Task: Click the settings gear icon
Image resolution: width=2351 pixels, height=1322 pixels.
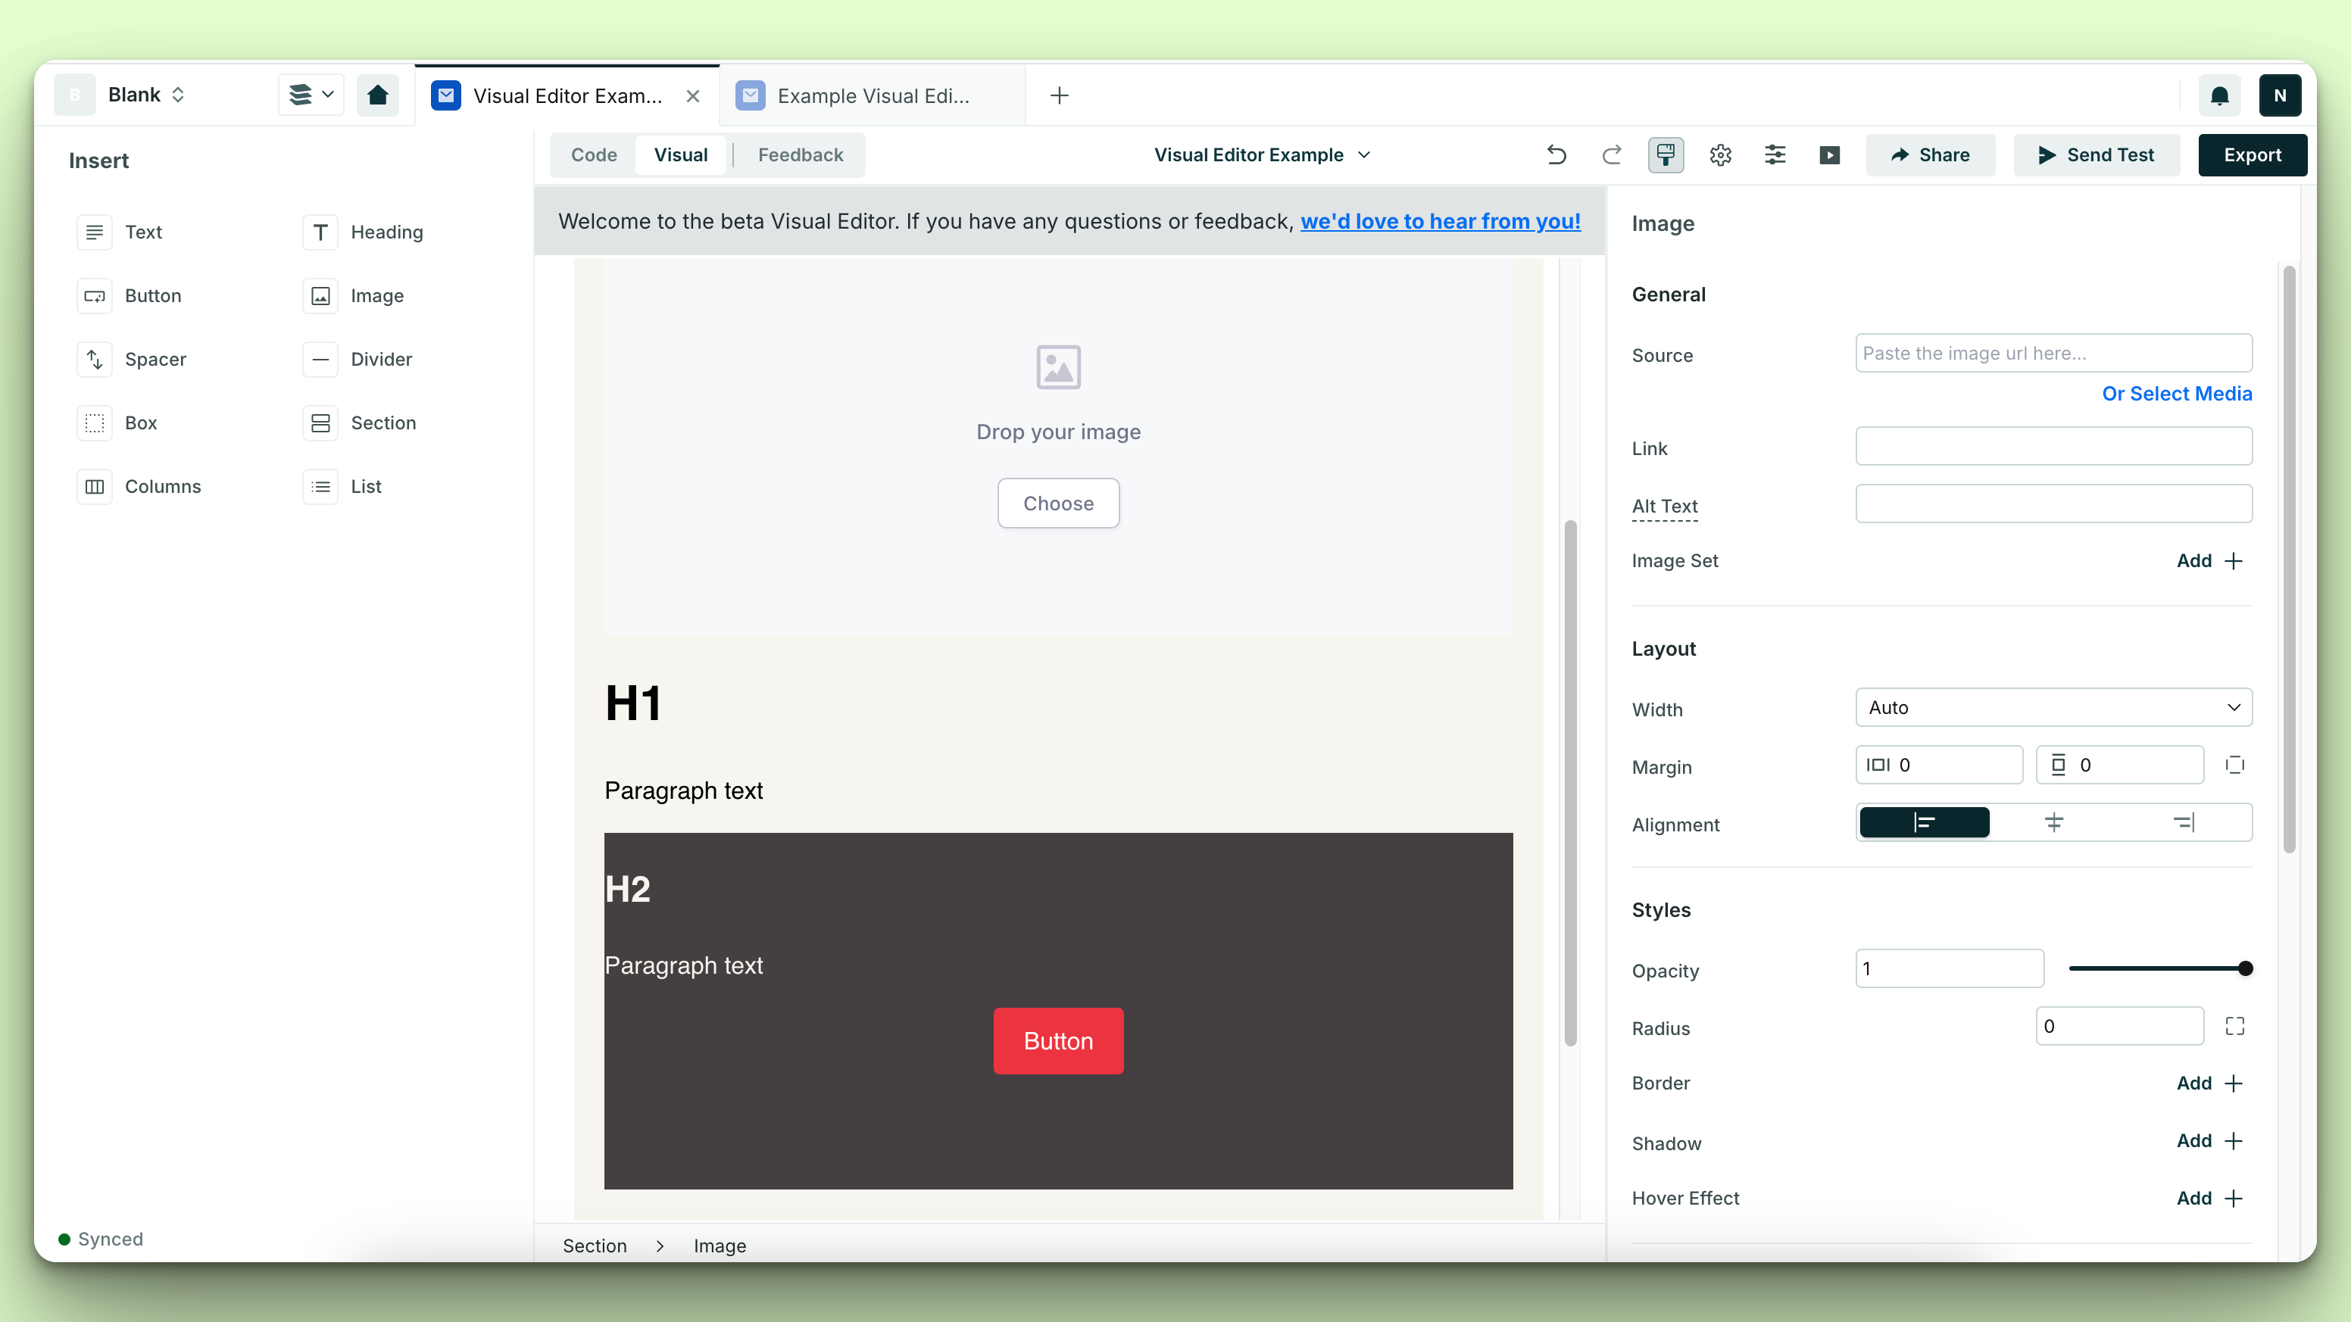Action: pos(1719,155)
